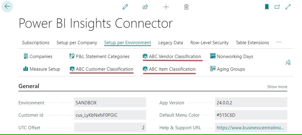
Task: Open the Subscriptions tab
Action: [35, 43]
